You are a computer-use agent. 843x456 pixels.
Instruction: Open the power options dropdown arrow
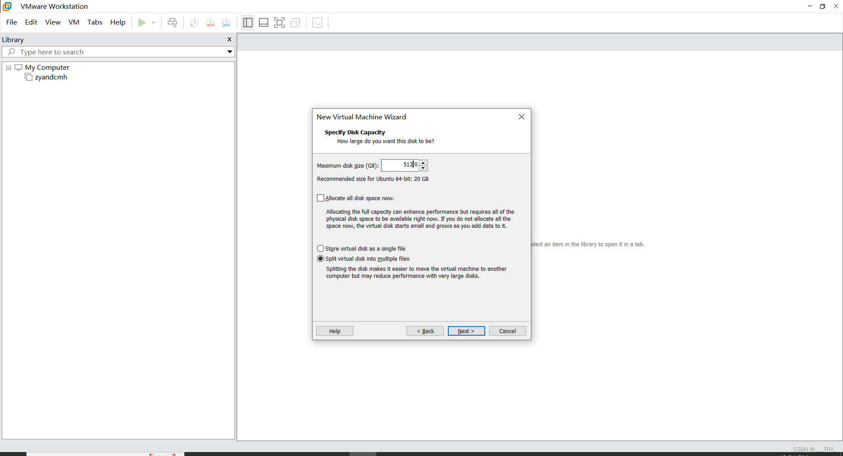[x=153, y=22]
